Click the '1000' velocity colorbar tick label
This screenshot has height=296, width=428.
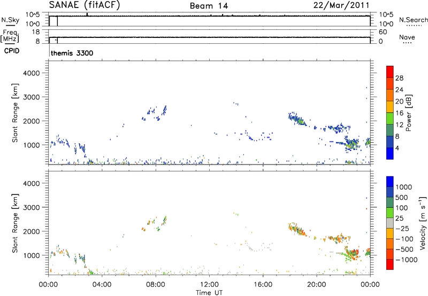coord(403,187)
